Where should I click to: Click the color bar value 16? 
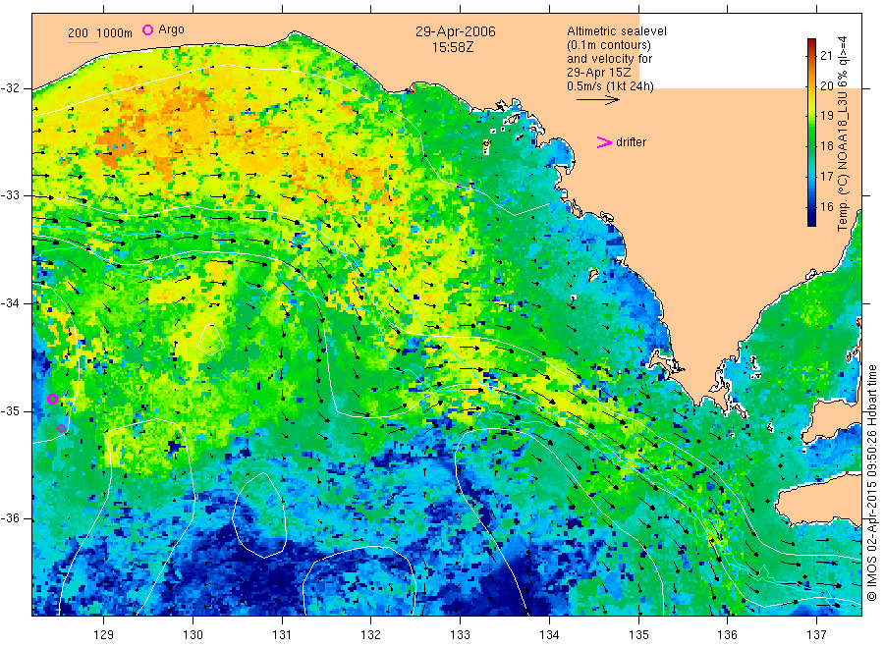pos(826,207)
